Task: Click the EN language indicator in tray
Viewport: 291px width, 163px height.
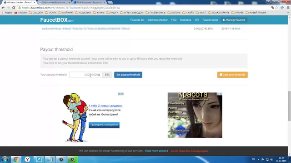Action: 253,159
